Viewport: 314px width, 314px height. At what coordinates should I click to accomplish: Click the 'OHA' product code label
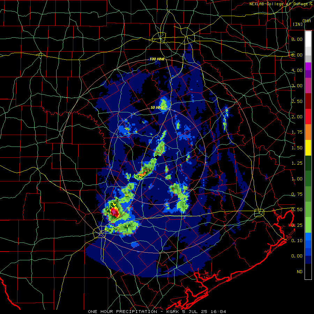click(x=307, y=21)
